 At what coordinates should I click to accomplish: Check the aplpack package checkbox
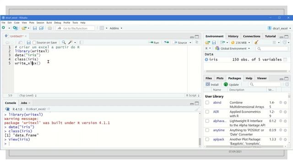tap(207, 139)
